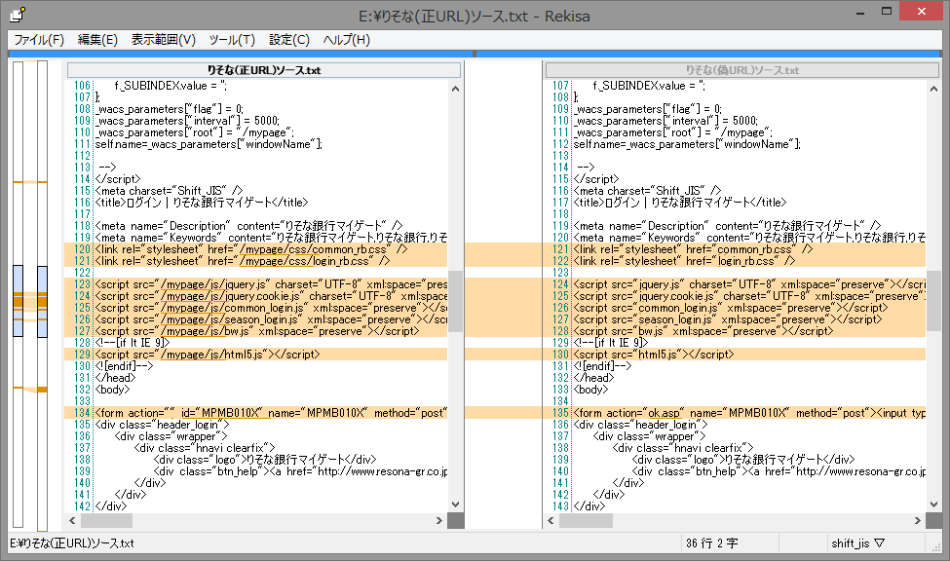The image size is (950, 561).
Task: Click right pane line 124 jquery.js script
Action: (749, 284)
